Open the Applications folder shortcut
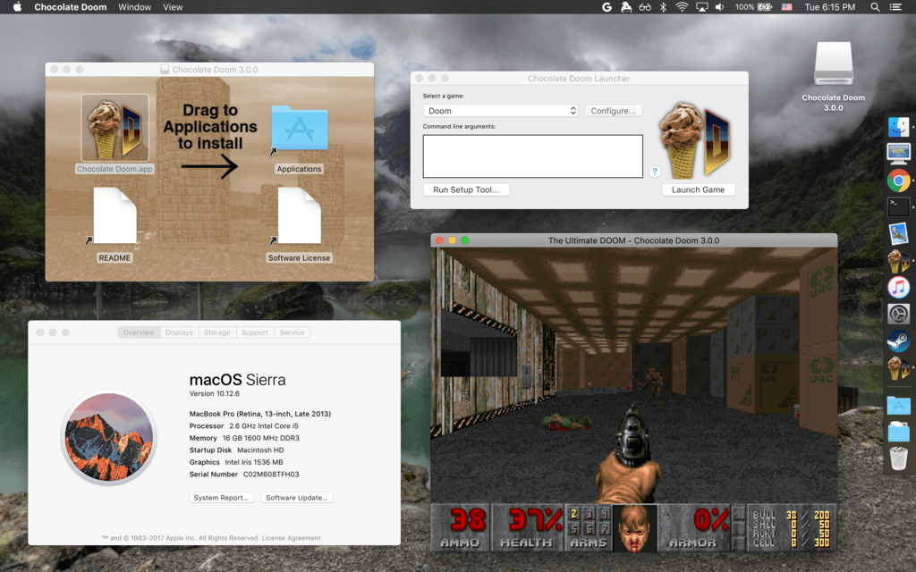The height and width of the screenshot is (572, 916). (299, 131)
